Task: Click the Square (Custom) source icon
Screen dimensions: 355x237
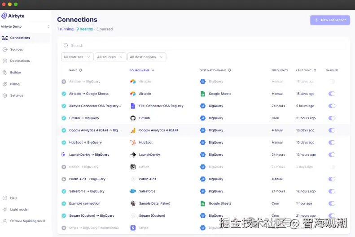Action: coord(133,215)
